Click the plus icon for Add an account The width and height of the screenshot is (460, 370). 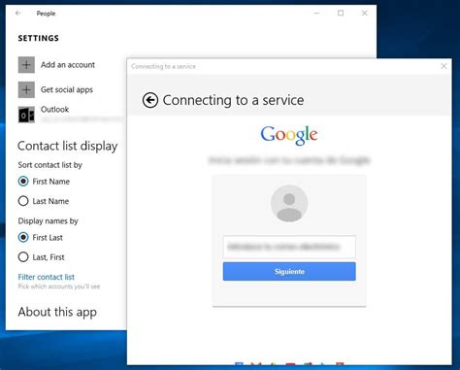pos(26,65)
